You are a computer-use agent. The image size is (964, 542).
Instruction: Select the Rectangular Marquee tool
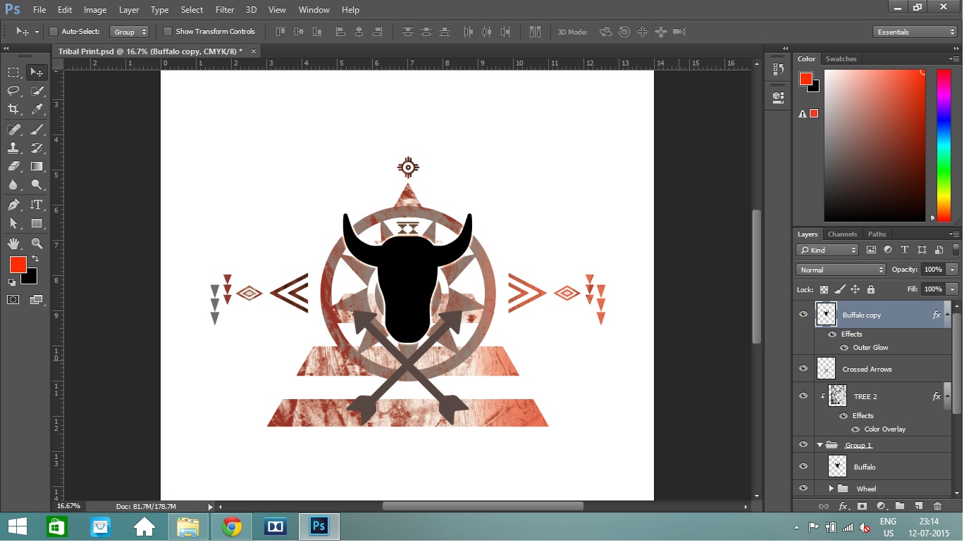point(13,72)
